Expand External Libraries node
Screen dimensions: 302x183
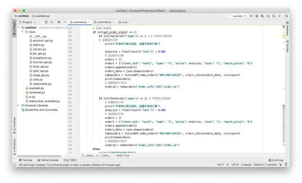click(x=18, y=105)
